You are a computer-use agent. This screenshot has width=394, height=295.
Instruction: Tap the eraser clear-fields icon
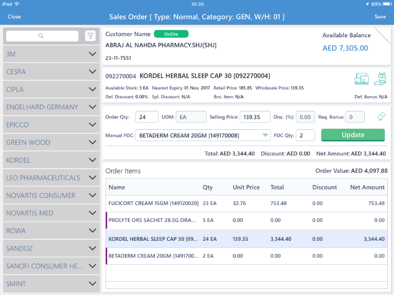[381, 116]
